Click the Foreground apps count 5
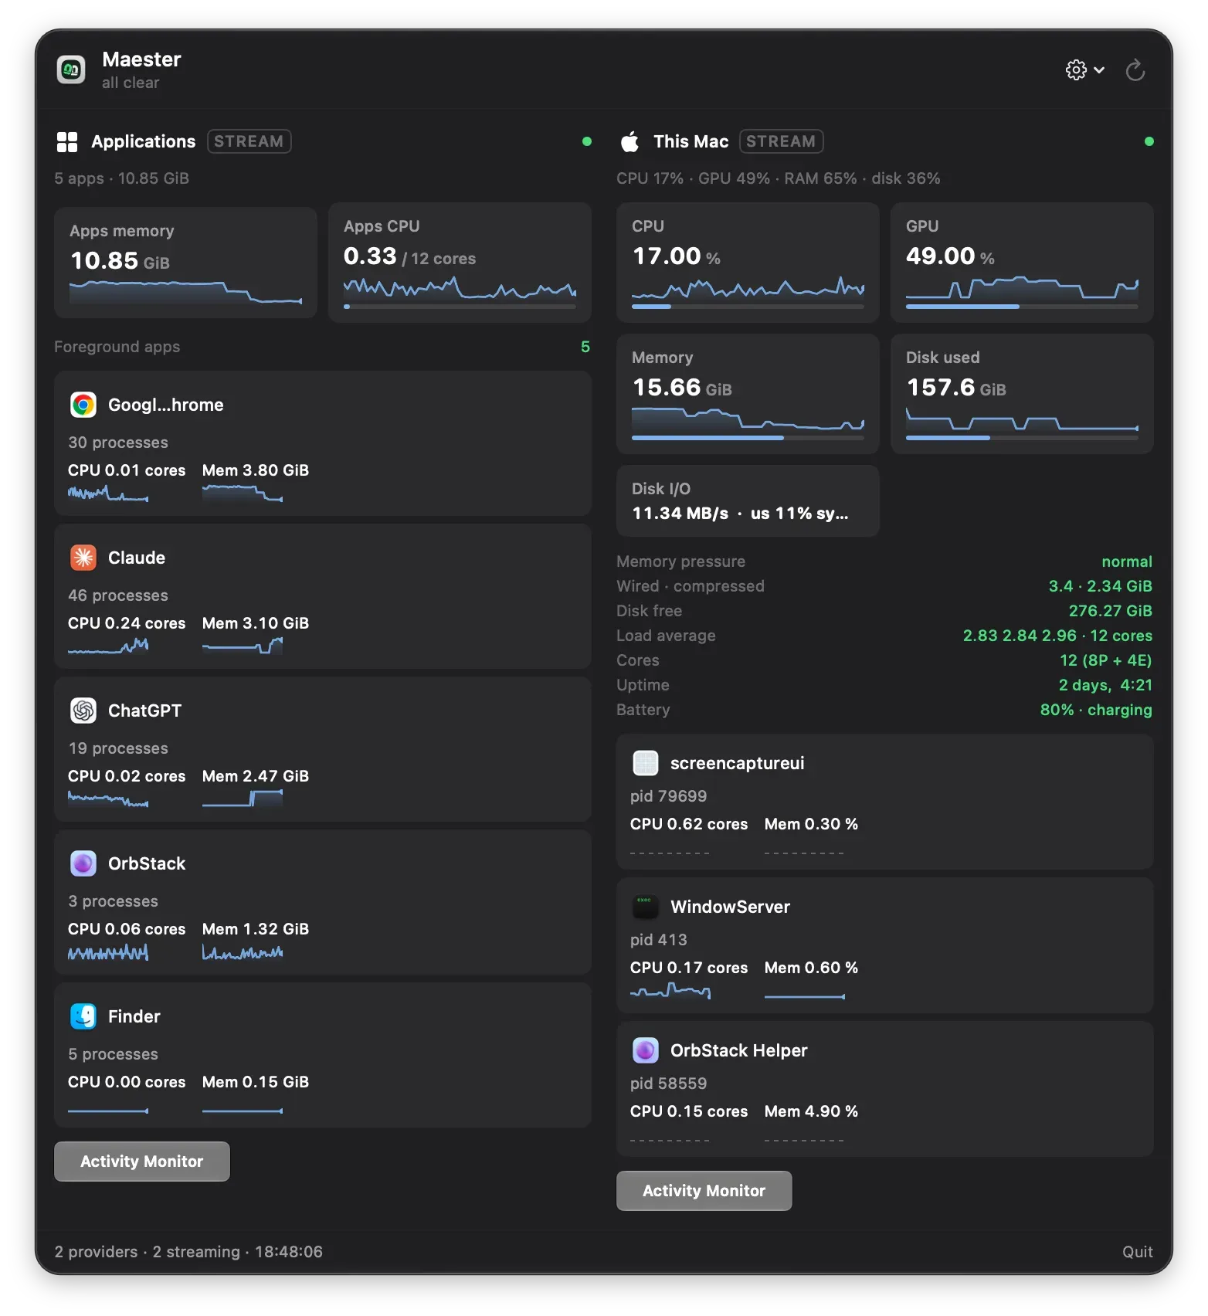The height and width of the screenshot is (1316, 1208). click(x=585, y=347)
